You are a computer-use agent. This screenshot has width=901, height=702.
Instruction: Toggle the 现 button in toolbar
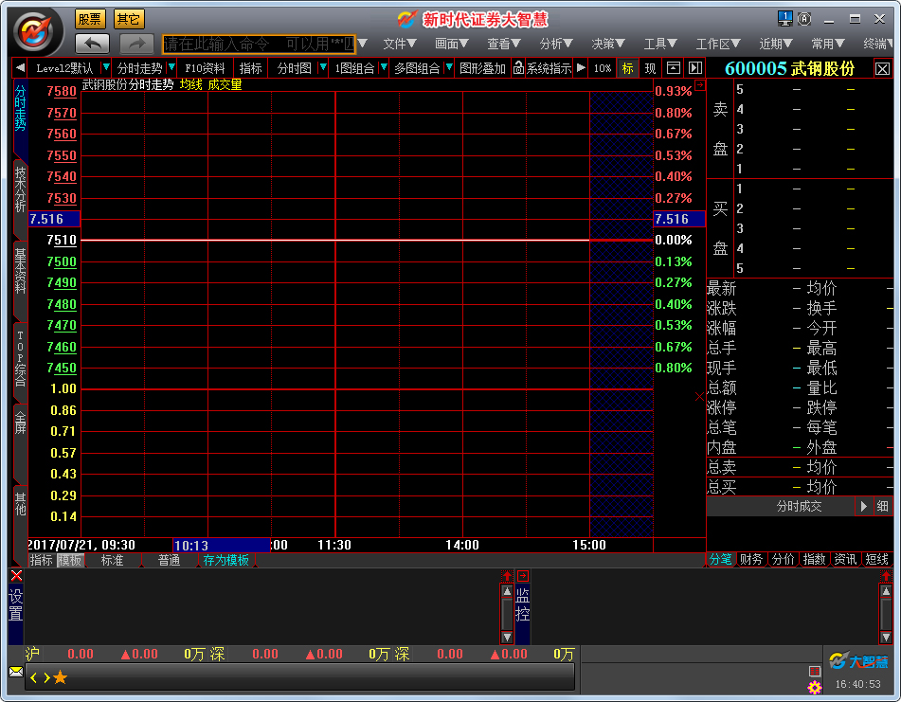click(x=650, y=68)
